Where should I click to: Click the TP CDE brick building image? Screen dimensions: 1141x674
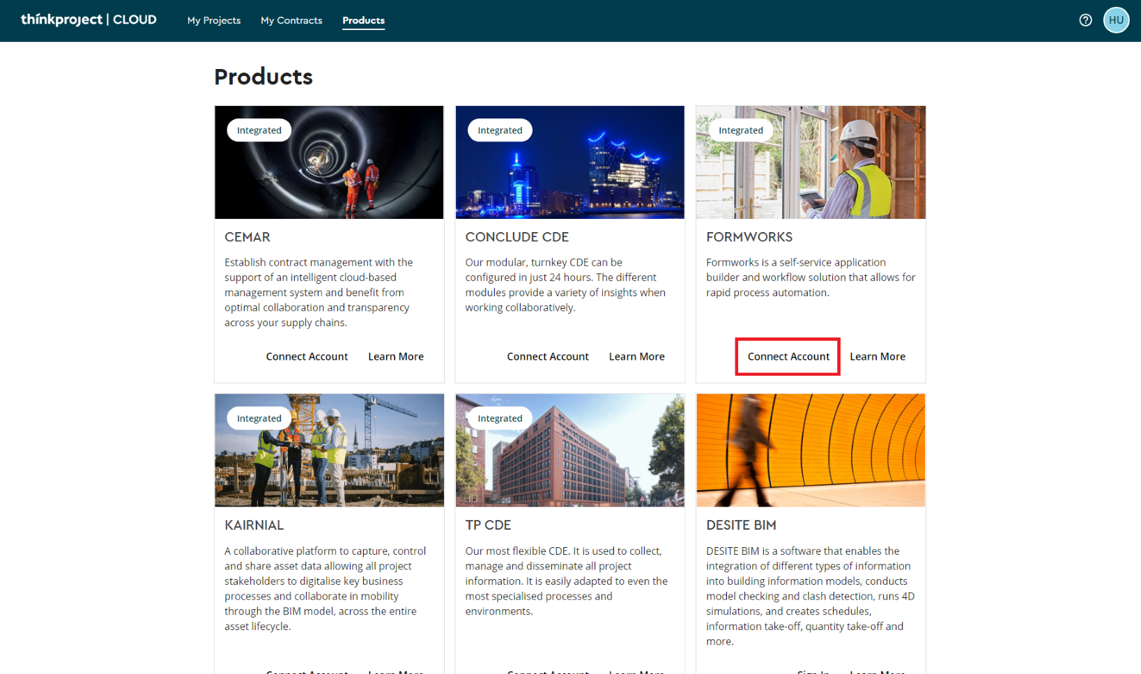tap(570, 450)
